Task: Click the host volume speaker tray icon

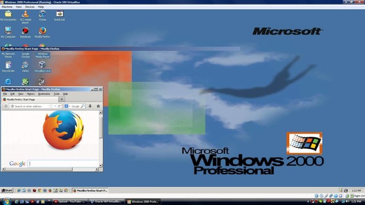Action: click(x=347, y=202)
